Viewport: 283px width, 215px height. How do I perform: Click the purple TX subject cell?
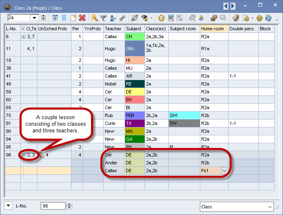[134, 123]
